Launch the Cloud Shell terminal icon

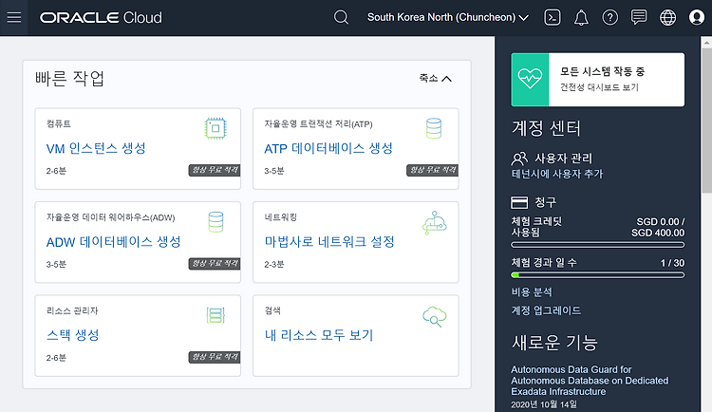[553, 18]
